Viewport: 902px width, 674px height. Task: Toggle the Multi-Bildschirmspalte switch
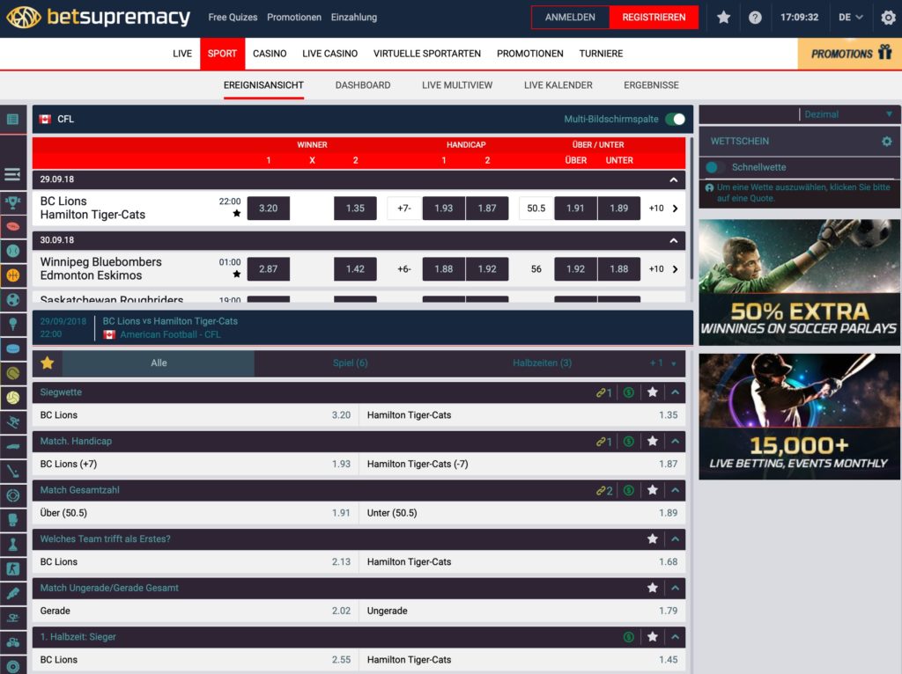pos(676,119)
